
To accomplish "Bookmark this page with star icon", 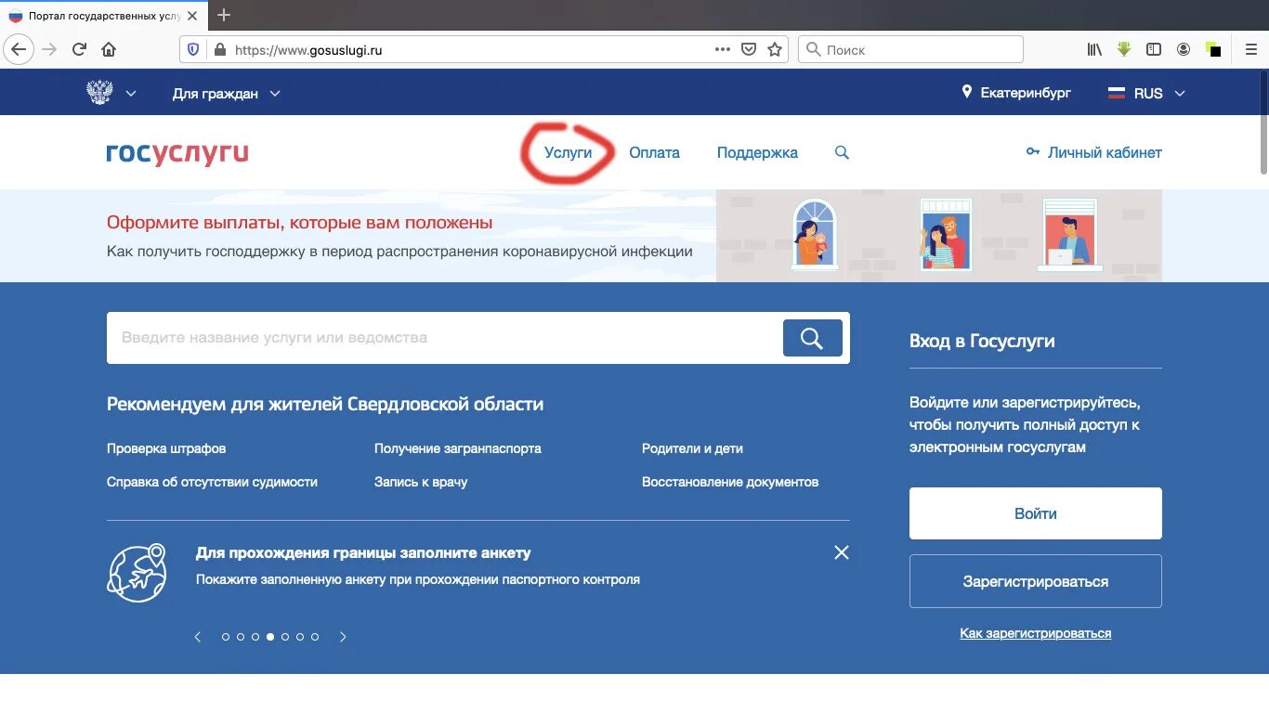I will 775,50.
